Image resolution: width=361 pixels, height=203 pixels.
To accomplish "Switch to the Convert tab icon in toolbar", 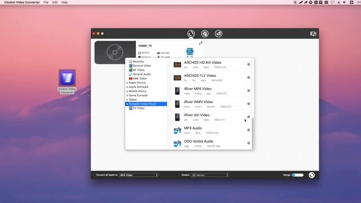I will coord(191,34).
